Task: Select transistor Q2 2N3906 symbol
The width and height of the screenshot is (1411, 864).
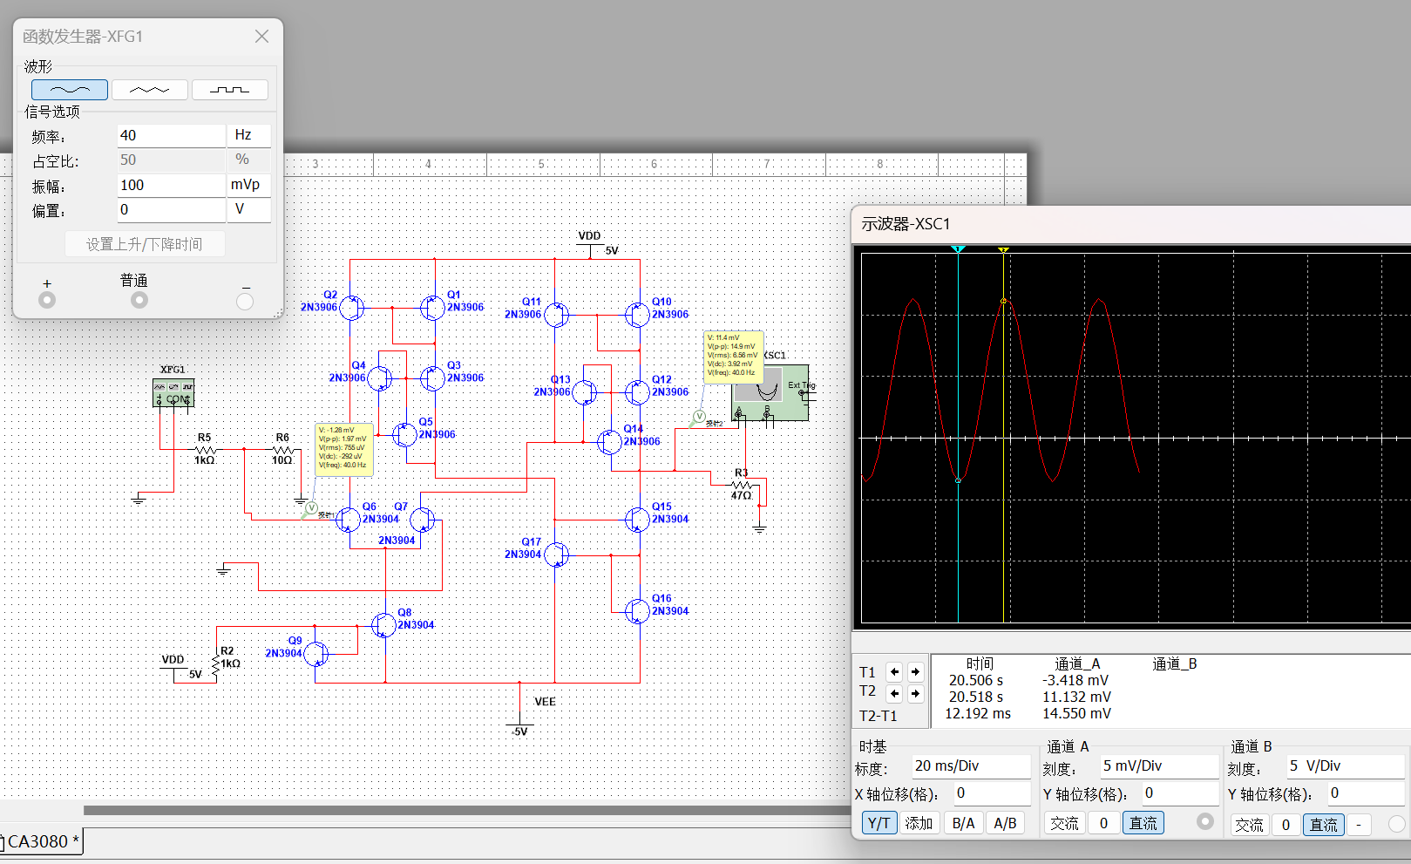Action: coord(351,308)
